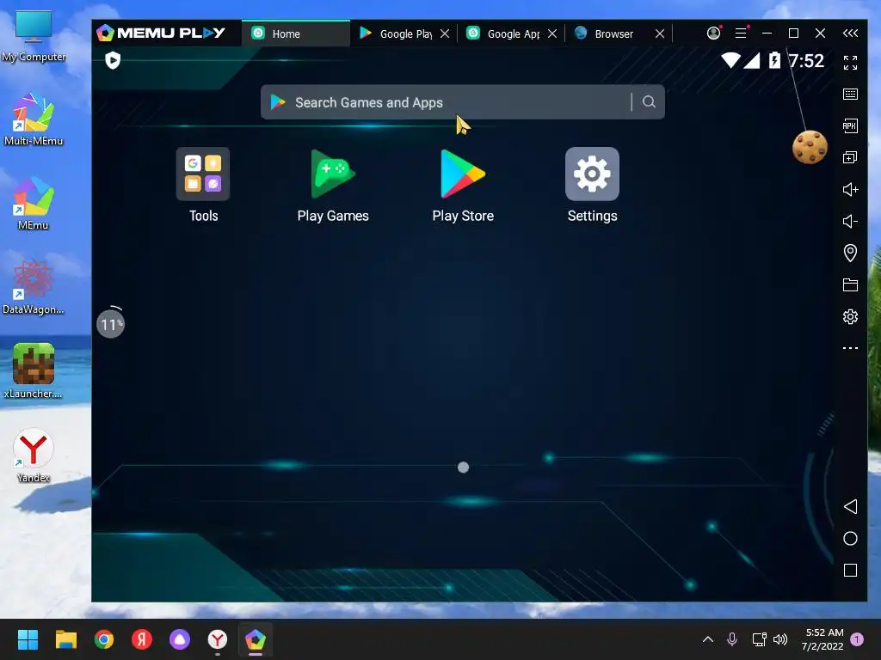881x660 pixels.
Task: Click the shield play icon top-left
Action: click(x=113, y=60)
